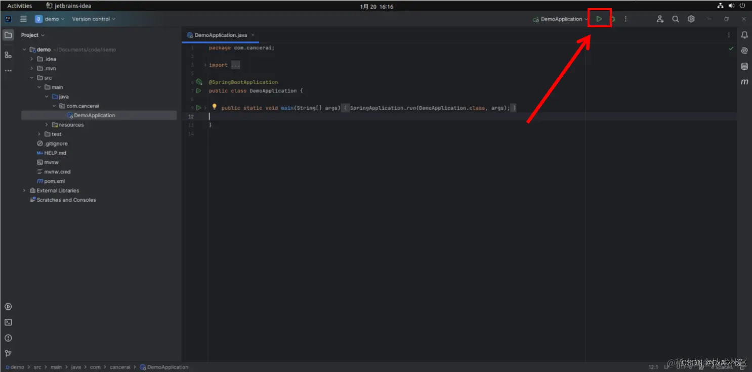Open the Services tool window icon
This screenshot has width=752, height=372.
point(8,307)
